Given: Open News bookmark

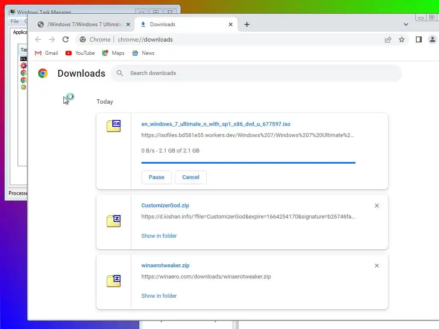Looking at the screenshot, I should tap(143, 53).
